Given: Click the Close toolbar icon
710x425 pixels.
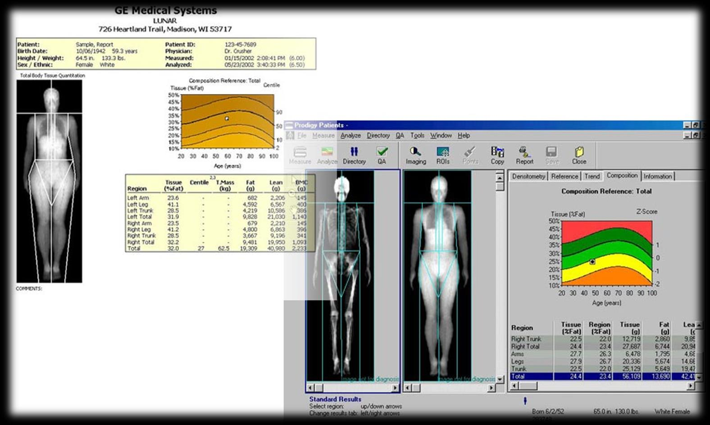Looking at the screenshot, I should (x=579, y=155).
